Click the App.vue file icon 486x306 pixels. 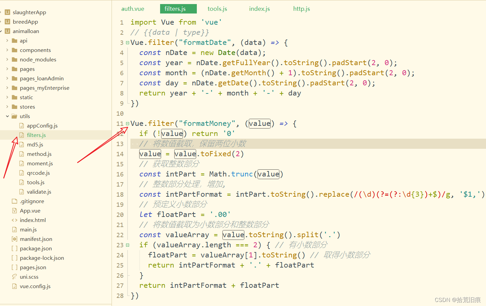pyautogui.click(x=14, y=211)
